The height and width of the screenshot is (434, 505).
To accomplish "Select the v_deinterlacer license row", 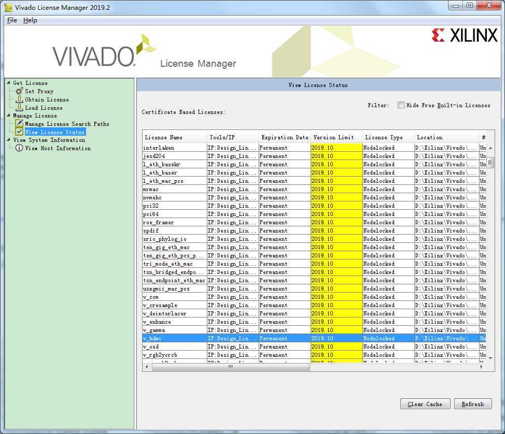I will coord(314,313).
